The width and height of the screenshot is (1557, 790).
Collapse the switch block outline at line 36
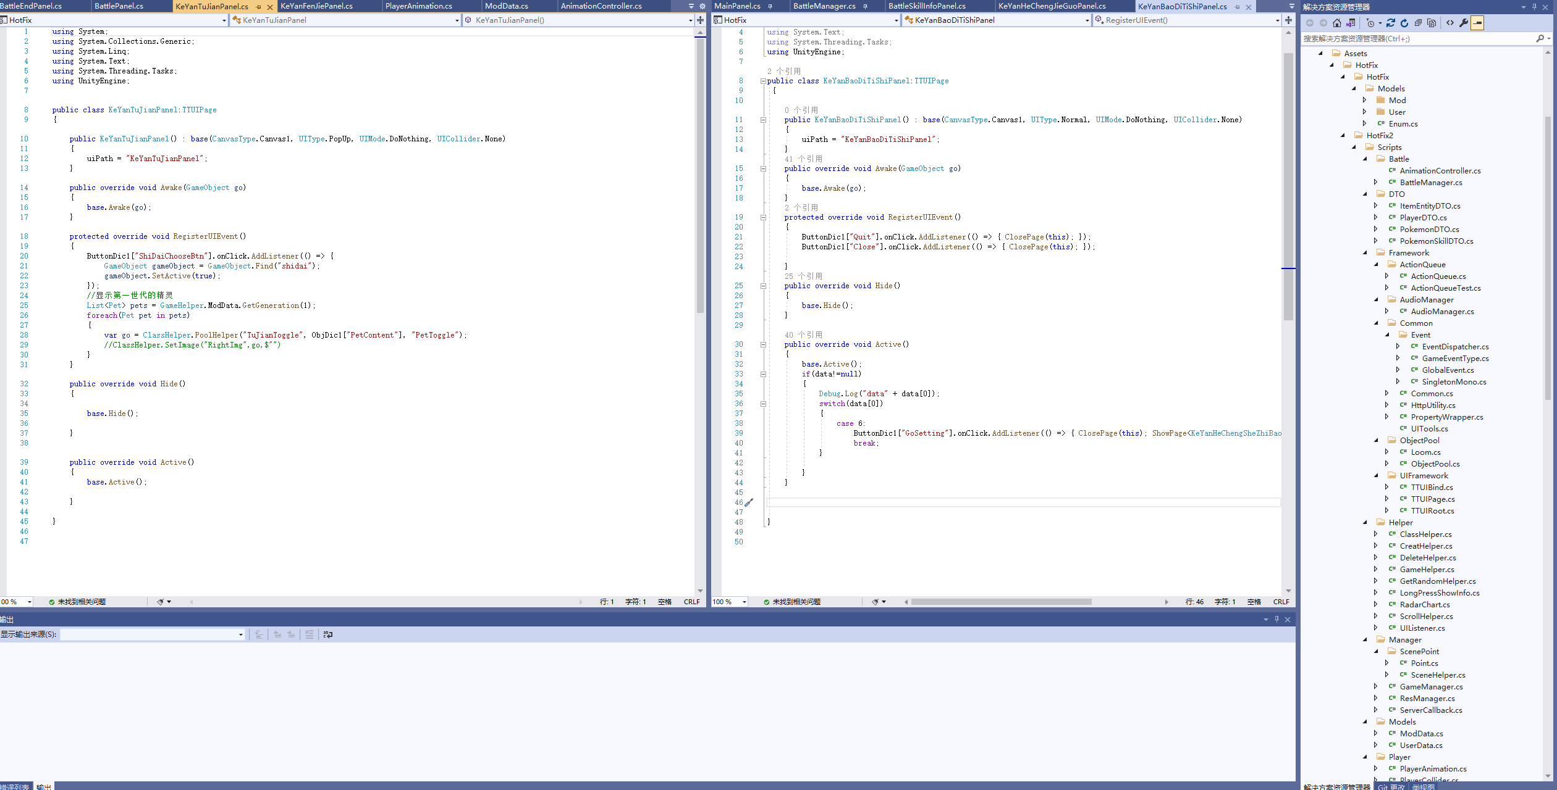click(x=763, y=404)
